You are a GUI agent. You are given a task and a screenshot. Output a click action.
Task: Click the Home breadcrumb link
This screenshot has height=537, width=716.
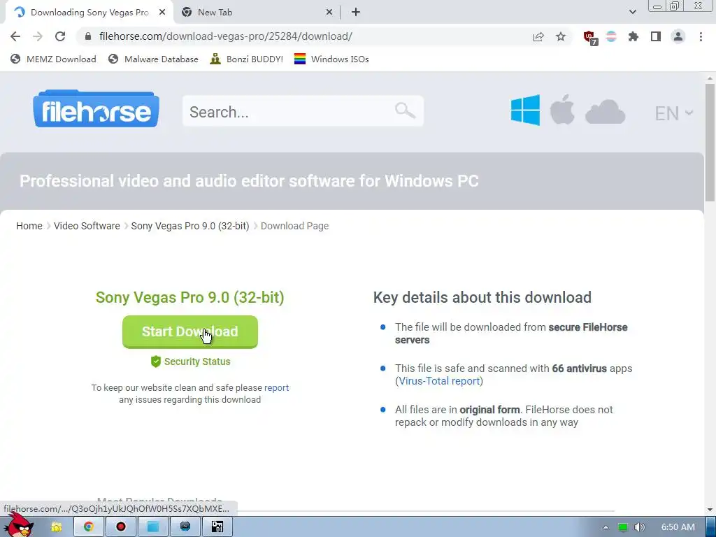coord(29,226)
